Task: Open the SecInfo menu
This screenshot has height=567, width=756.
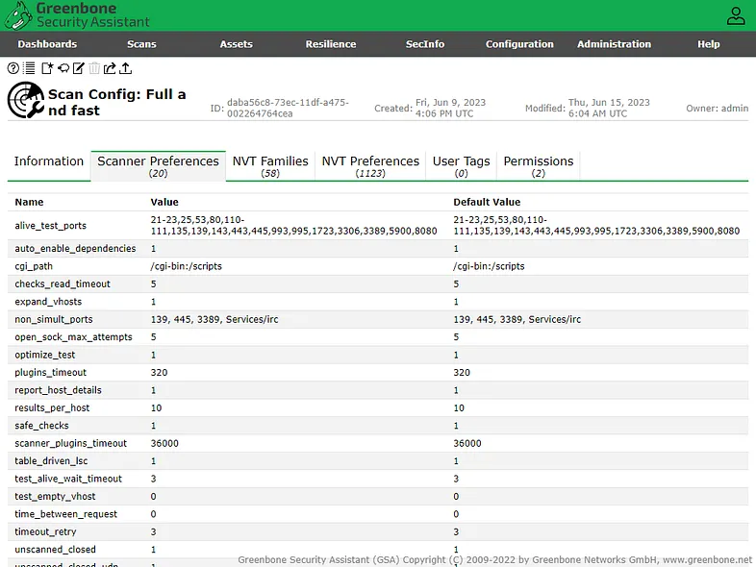Action: pos(425,44)
